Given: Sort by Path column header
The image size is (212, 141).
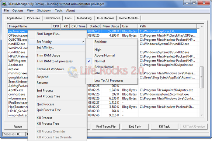Looking at the screenshot, I should (x=167, y=26).
